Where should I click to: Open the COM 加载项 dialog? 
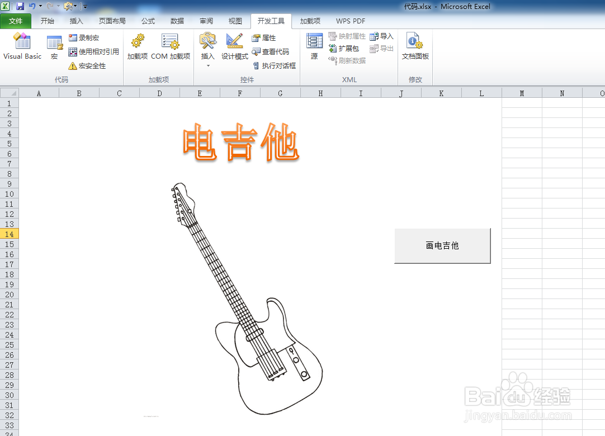pos(170,48)
